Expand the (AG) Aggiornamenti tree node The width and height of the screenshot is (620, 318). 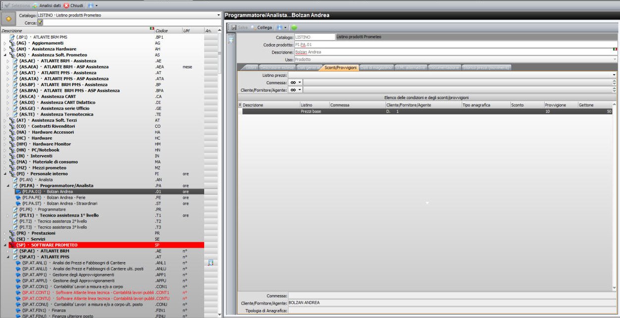click(5, 43)
